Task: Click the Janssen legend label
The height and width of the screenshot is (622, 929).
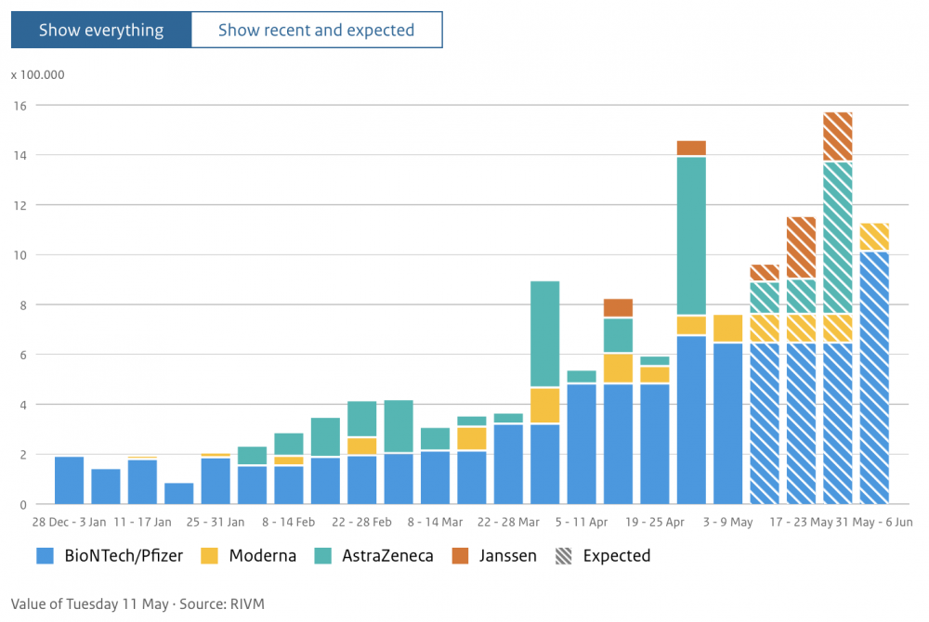Action: coord(508,556)
